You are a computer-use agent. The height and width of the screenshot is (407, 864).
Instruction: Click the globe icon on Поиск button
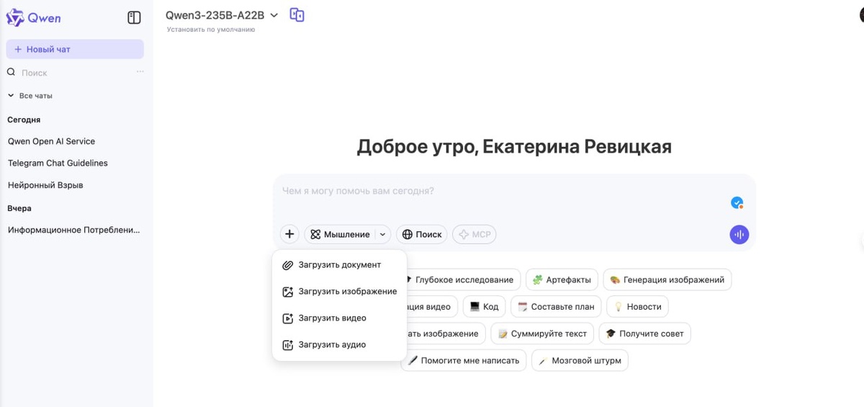point(408,234)
